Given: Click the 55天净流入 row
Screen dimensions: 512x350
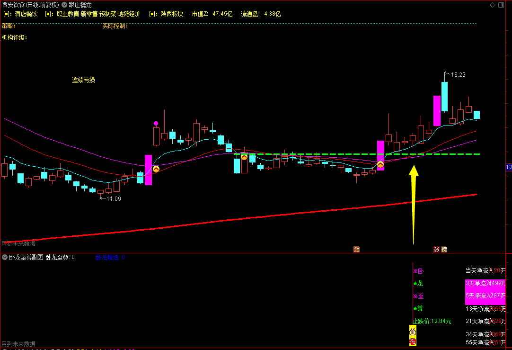Looking at the screenshot, I should pos(486,342).
